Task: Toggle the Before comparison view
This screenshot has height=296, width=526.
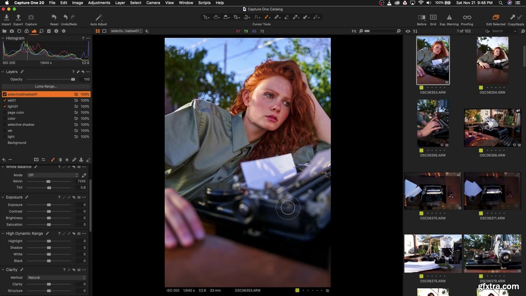Action: tap(422, 18)
